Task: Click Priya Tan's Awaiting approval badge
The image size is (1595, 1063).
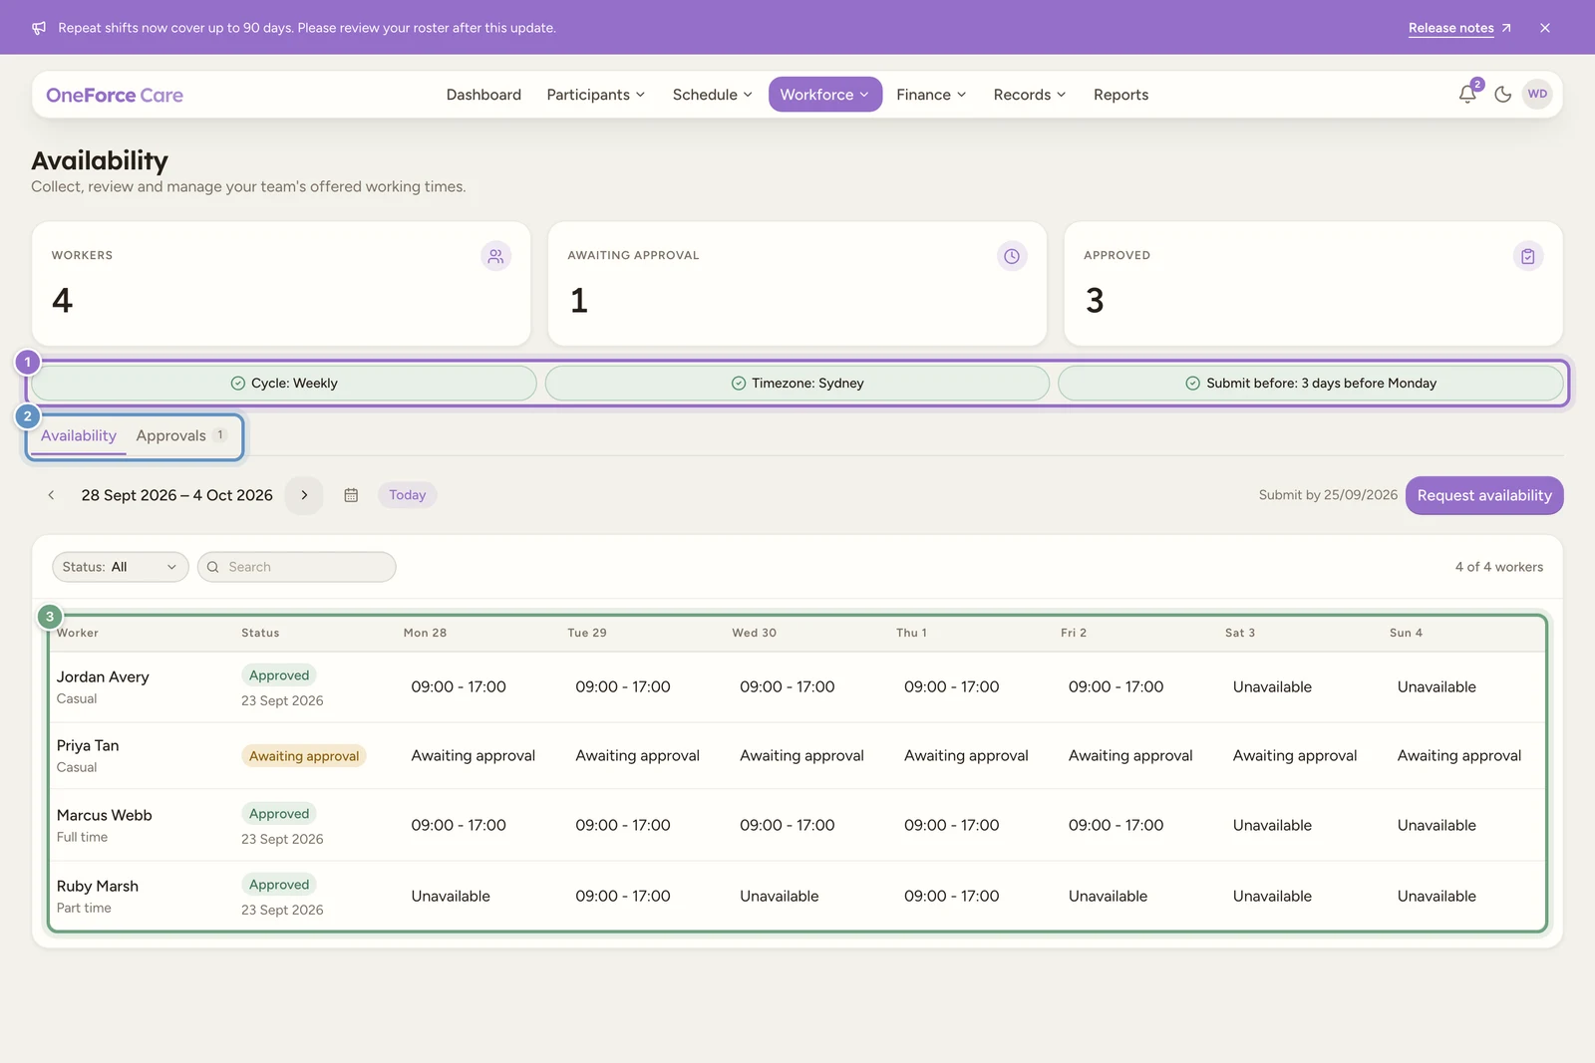Action: click(304, 756)
